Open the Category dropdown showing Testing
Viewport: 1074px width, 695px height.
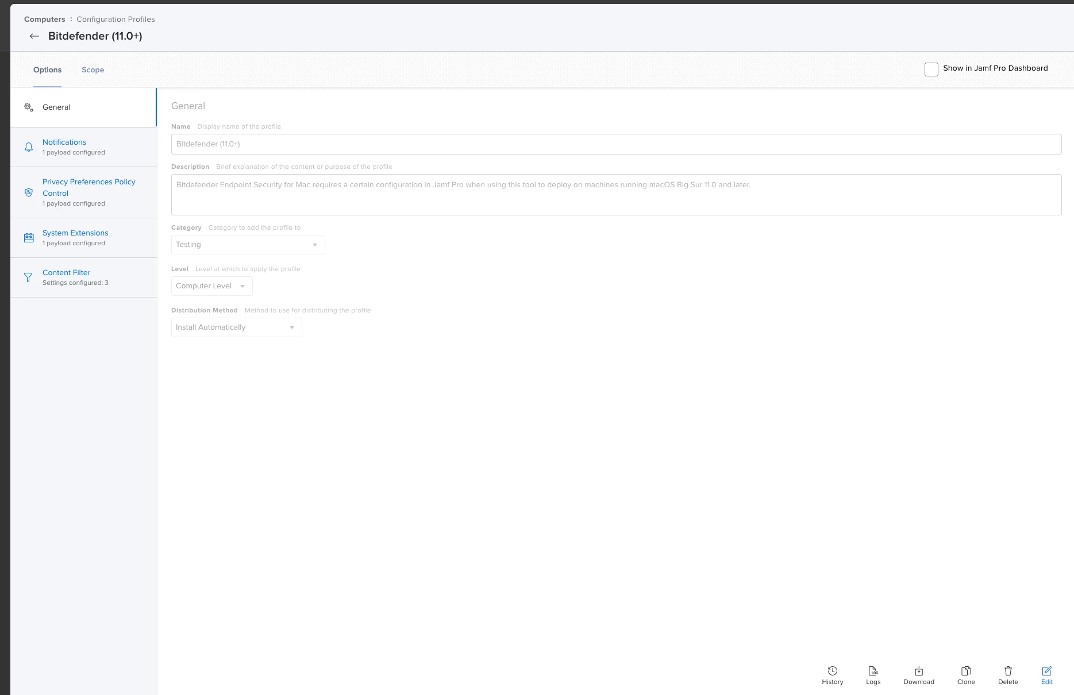click(x=248, y=245)
